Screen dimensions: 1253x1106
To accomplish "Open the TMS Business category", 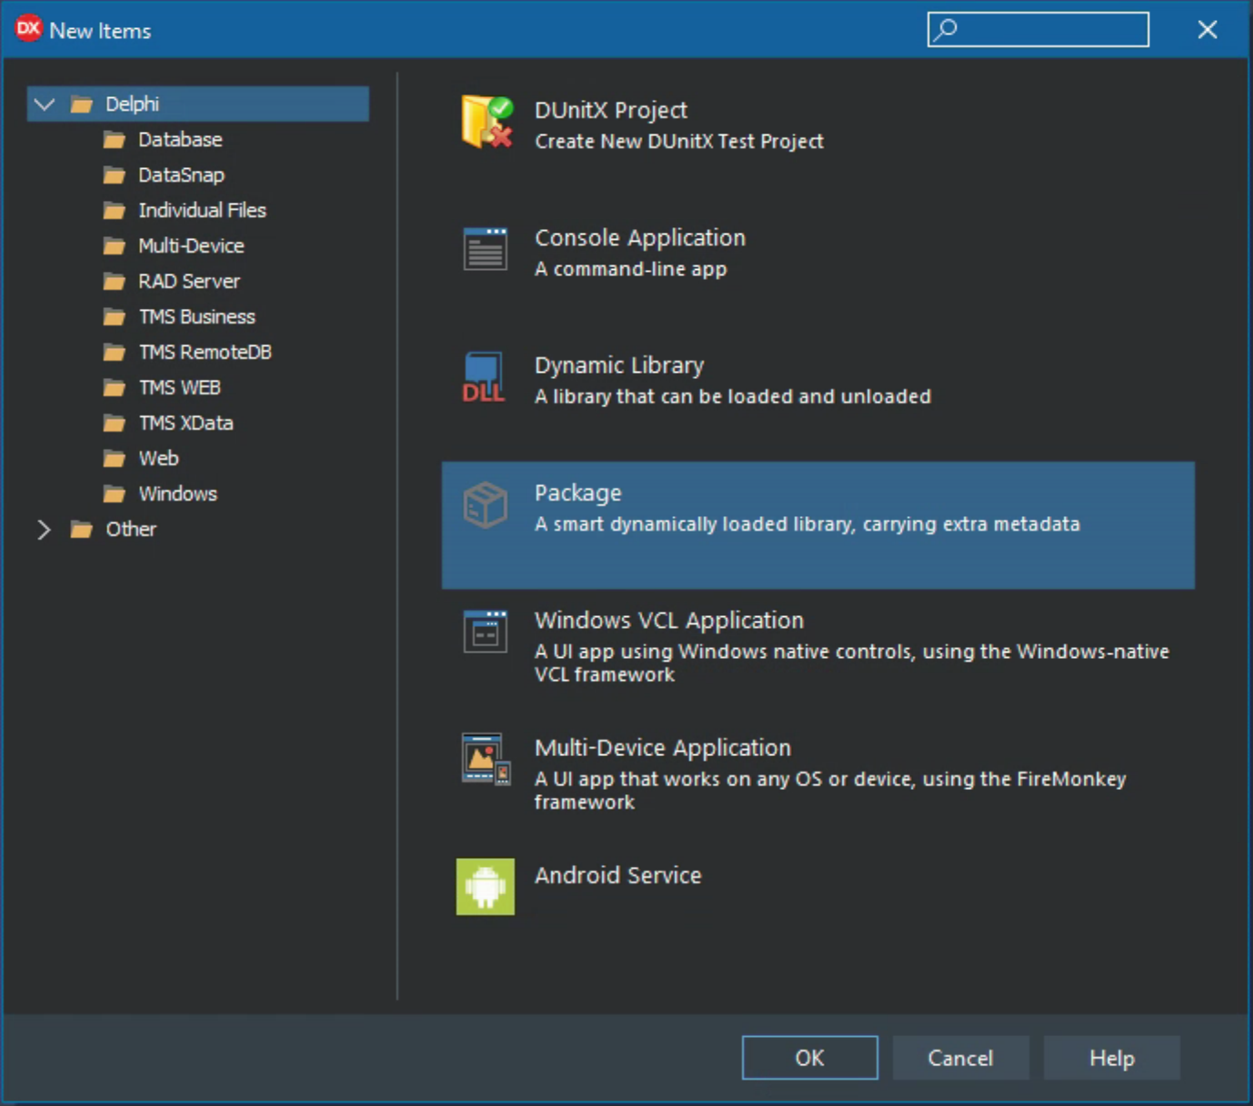I will click(196, 317).
